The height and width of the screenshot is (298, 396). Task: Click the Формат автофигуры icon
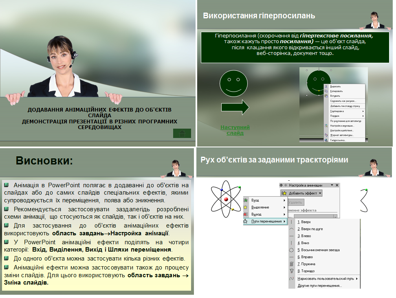(326, 135)
